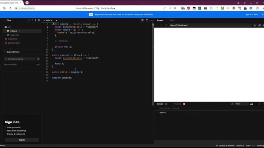
Task: Click the Sign in to Save link
Action: click(x=252, y=15)
